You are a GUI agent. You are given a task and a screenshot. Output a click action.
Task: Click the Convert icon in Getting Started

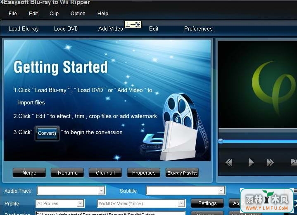(x=47, y=133)
